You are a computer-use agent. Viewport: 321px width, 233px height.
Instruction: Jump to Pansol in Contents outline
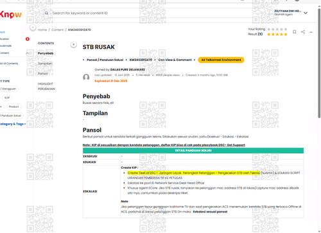[43, 74]
